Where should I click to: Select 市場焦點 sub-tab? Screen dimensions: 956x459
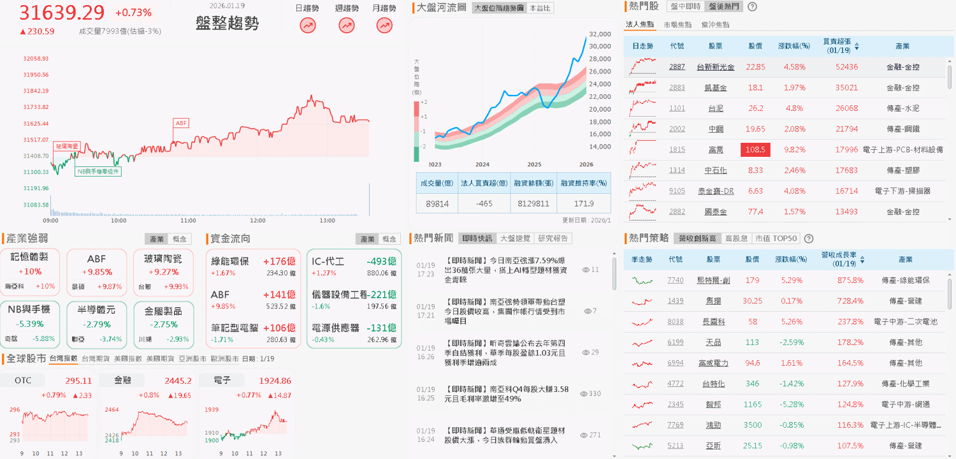(x=678, y=24)
